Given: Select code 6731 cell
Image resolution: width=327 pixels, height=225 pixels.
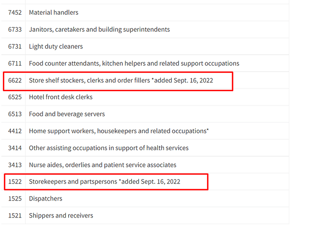Looking at the screenshot, I should [x=15, y=46].
